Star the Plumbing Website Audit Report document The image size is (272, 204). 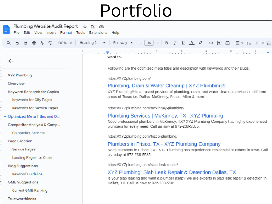click(85, 27)
